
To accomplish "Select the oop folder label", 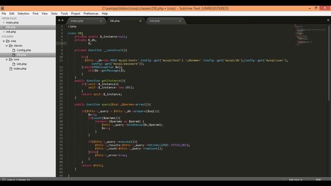I will pyautogui.click(x=13, y=41).
